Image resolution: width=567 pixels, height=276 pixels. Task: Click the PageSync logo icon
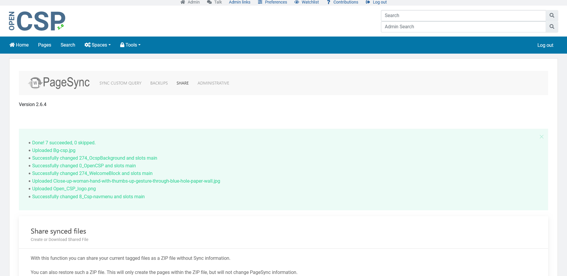tap(35, 83)
